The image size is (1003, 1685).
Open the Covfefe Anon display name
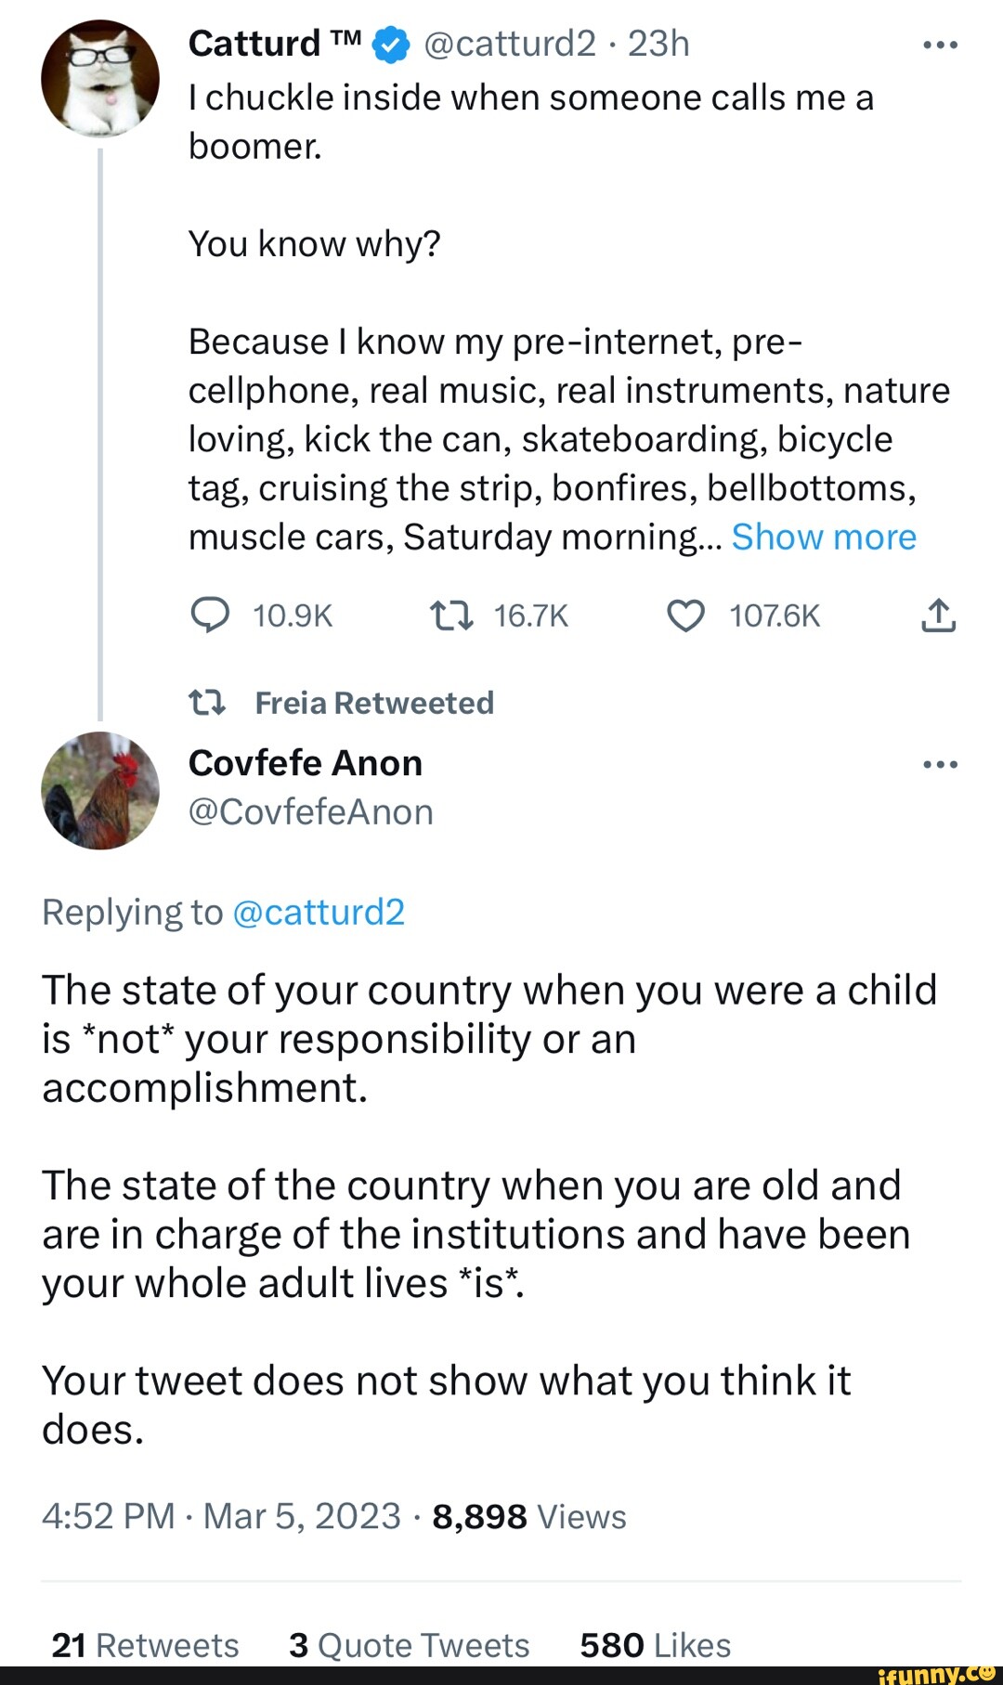pyautogui.click(x=305, y=763)
